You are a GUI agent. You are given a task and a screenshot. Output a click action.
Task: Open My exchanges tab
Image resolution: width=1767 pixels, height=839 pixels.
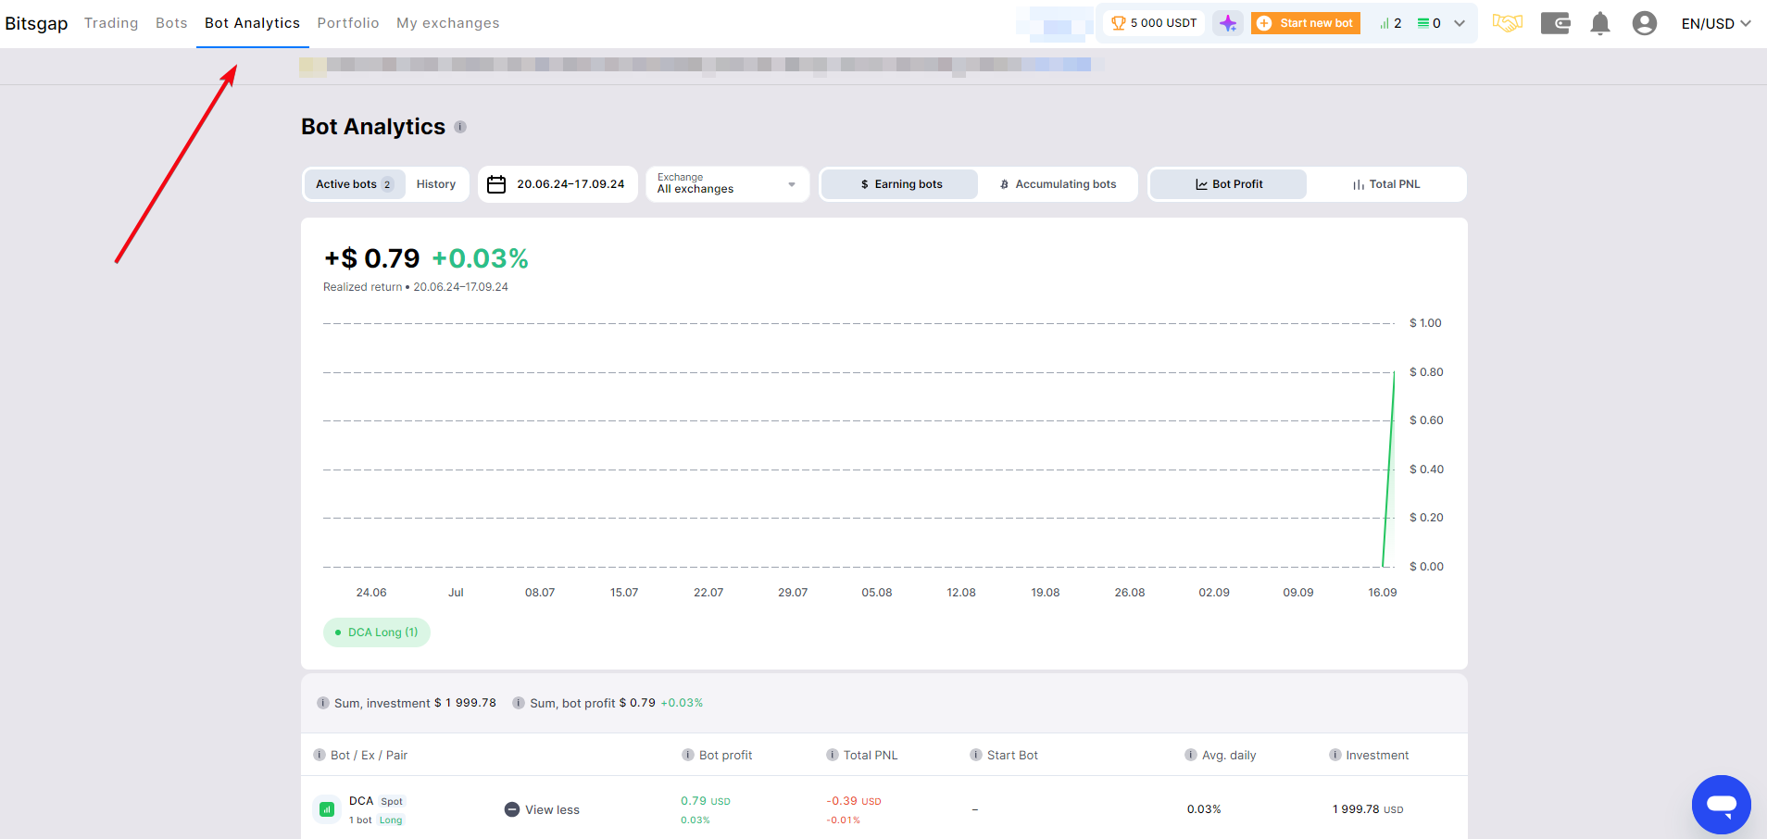click(448, 23)
